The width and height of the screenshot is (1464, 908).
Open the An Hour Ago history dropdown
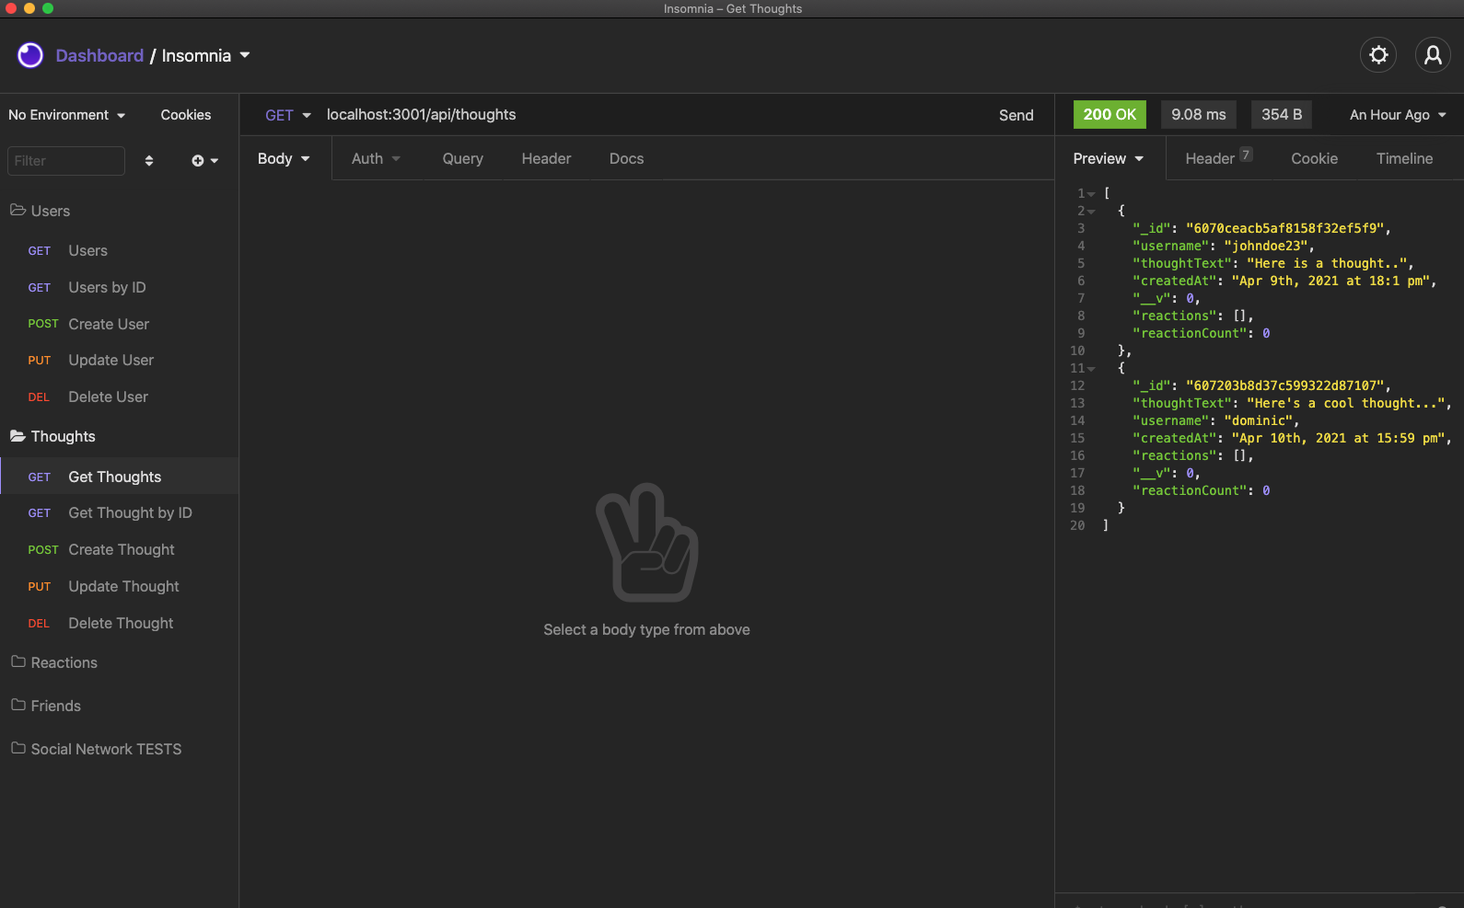click(x=1398, y=115)
